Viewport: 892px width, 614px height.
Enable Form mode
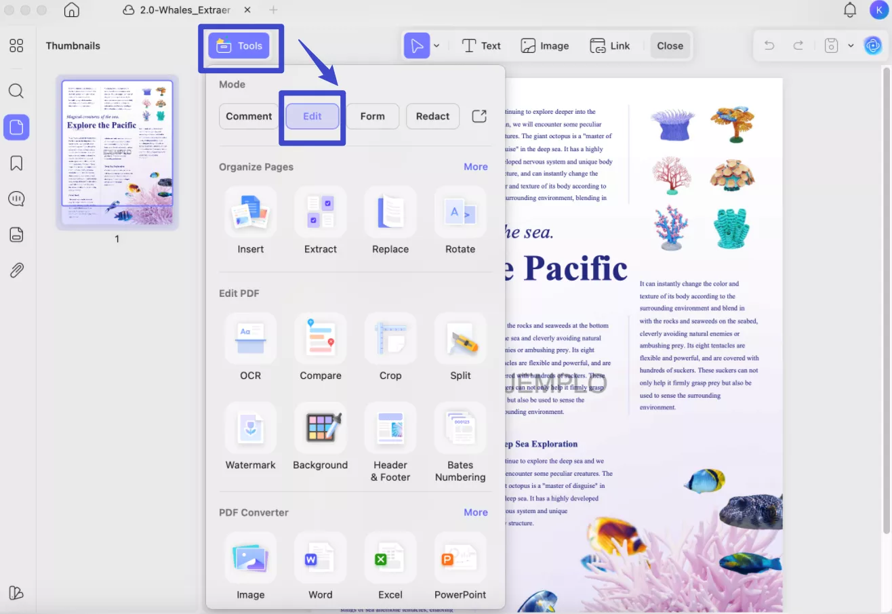tap(372, 116)
